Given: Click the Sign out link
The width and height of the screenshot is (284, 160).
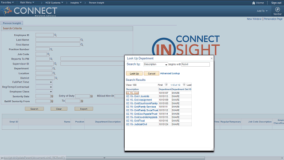Looking at the screenshot, I should (x=276, y=3).
